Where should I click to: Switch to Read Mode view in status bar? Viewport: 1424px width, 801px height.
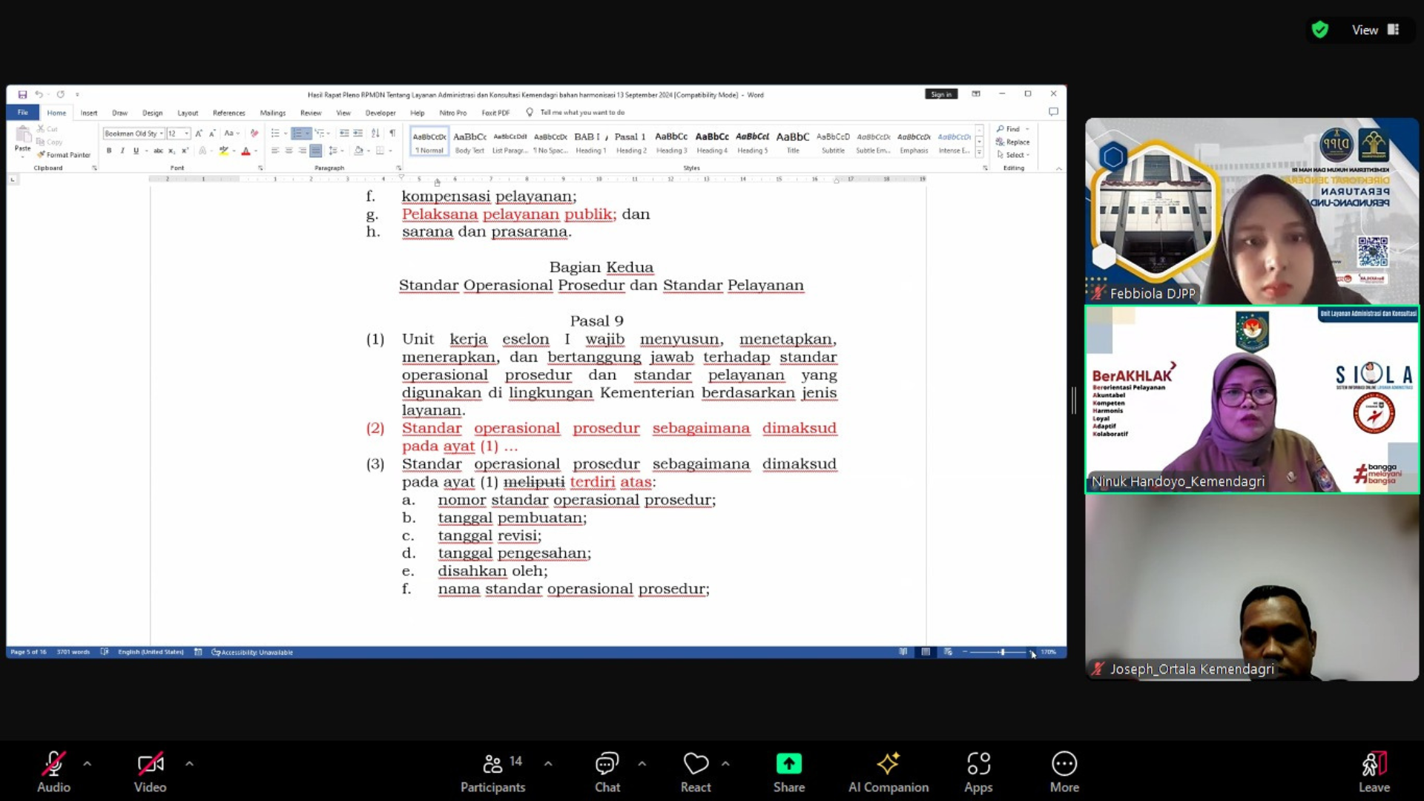point(903,652)
